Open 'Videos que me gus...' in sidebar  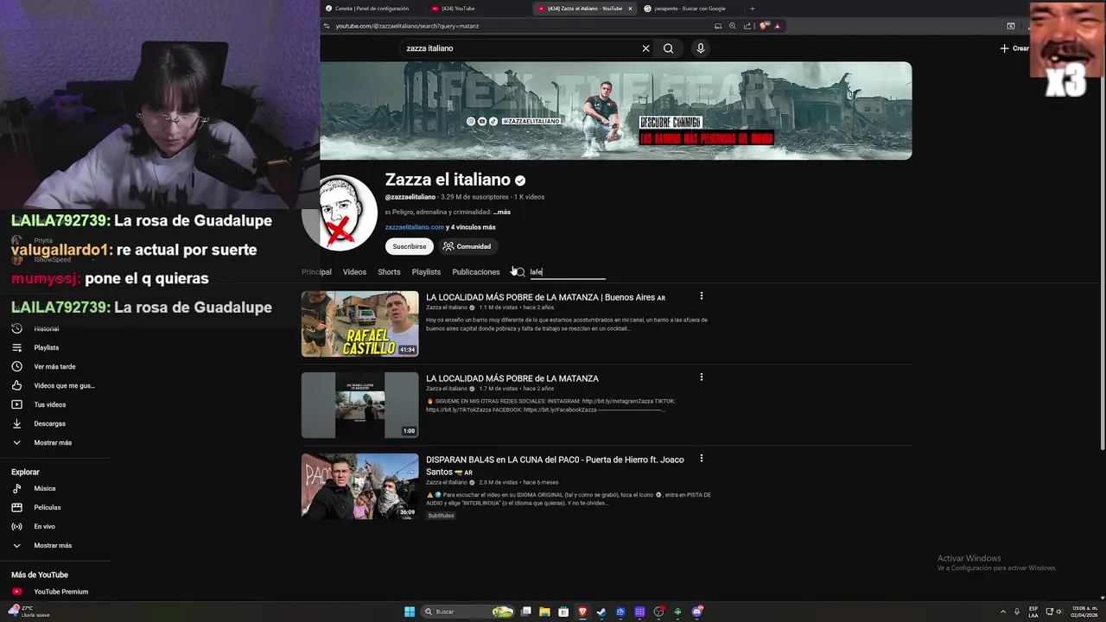(64, 386)
